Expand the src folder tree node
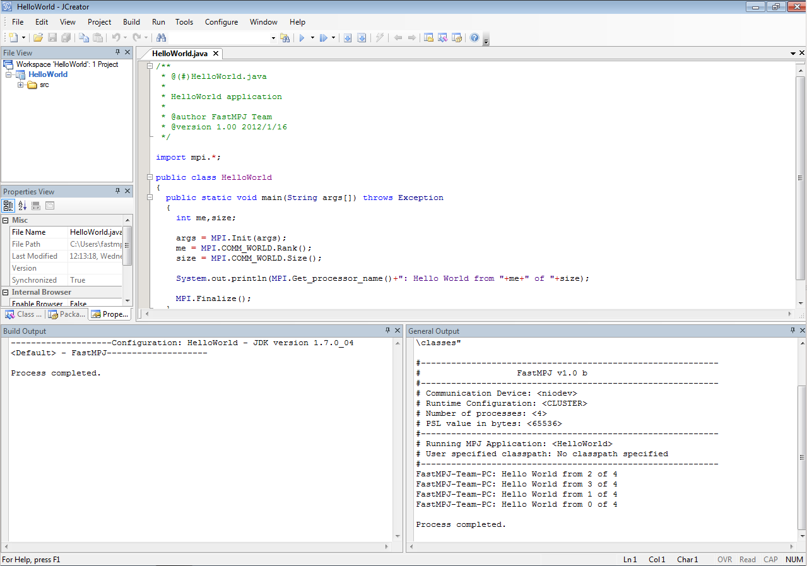The image size is (807, 566). click(21, 85)
